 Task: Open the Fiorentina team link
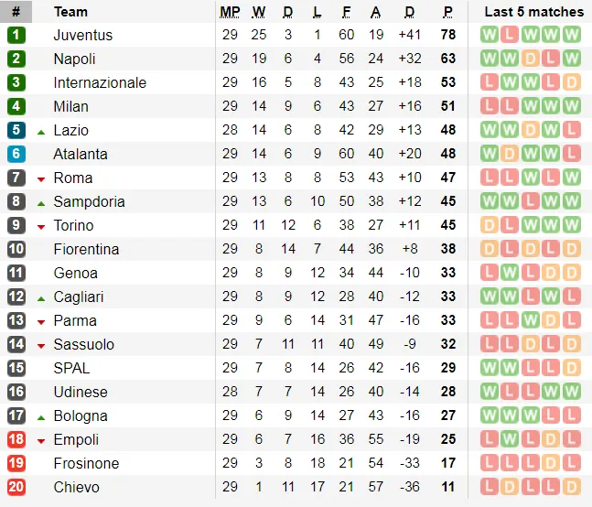[x=86, y=249]
